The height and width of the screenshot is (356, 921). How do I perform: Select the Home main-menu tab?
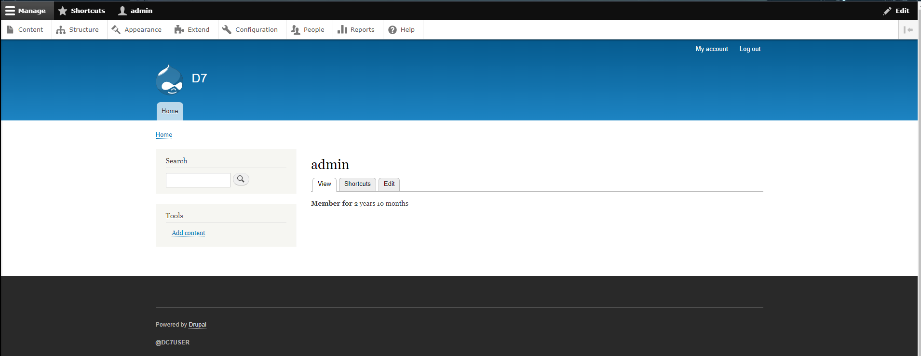pos(170,111)
